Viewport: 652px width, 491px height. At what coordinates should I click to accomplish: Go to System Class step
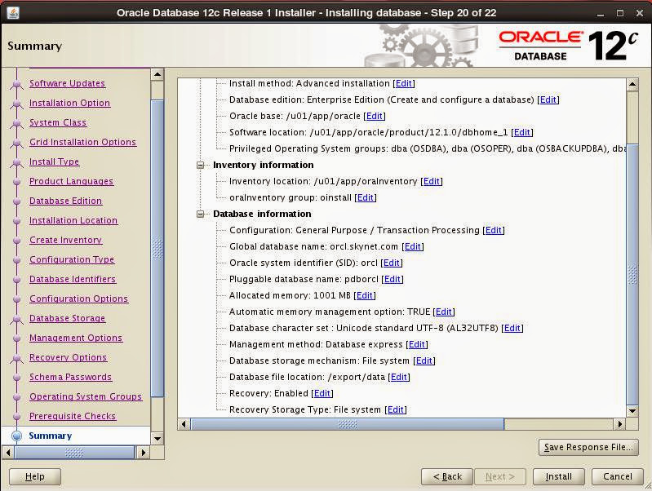pyautogui.click(x=58, y=122)
